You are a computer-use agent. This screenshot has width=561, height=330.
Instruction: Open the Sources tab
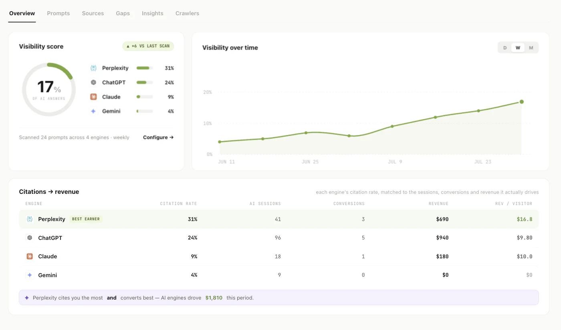click(x=93, y=13)
